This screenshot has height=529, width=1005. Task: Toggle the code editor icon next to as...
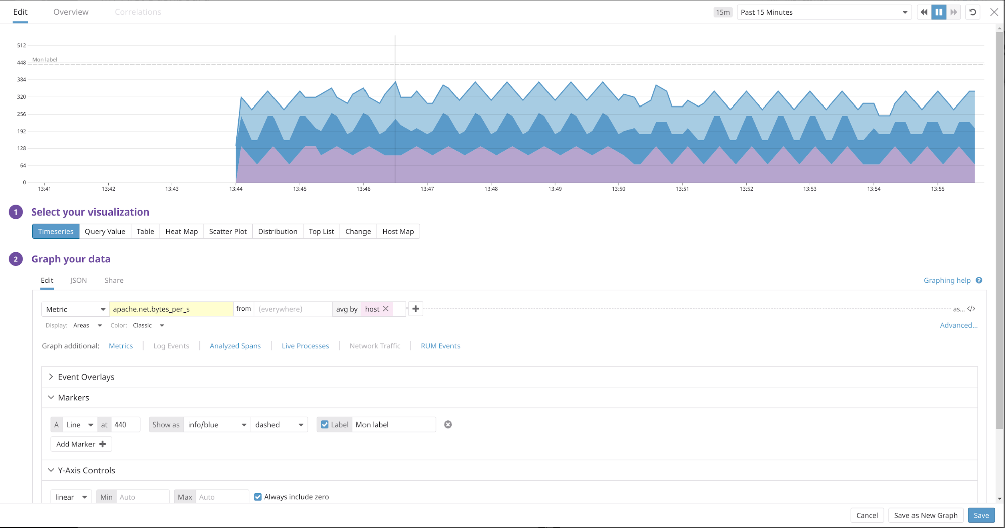click(971, 309)
